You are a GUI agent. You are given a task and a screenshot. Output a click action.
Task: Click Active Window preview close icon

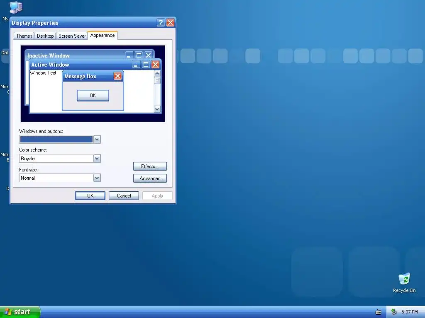[x=155, y=65]
